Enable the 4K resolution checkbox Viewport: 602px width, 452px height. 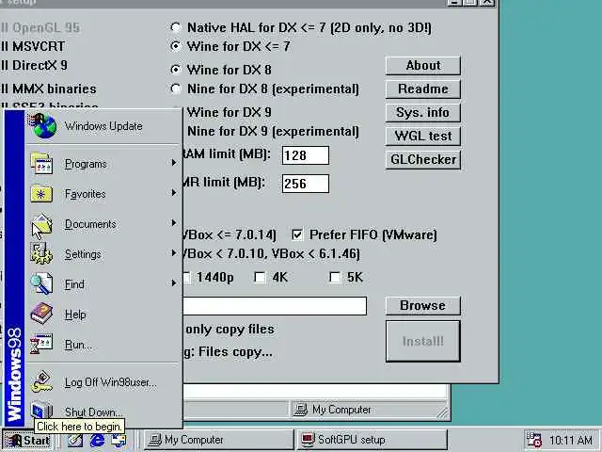[260, 277]
